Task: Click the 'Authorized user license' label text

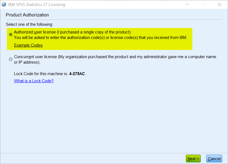Action: click(x=35, y=32)
